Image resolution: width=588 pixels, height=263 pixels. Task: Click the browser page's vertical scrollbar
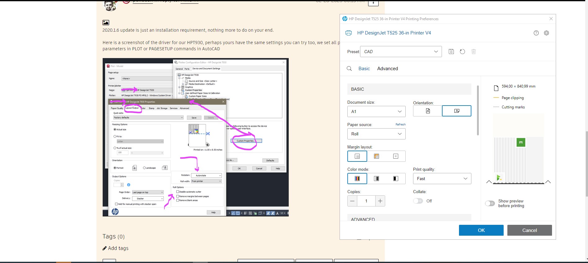586,164
